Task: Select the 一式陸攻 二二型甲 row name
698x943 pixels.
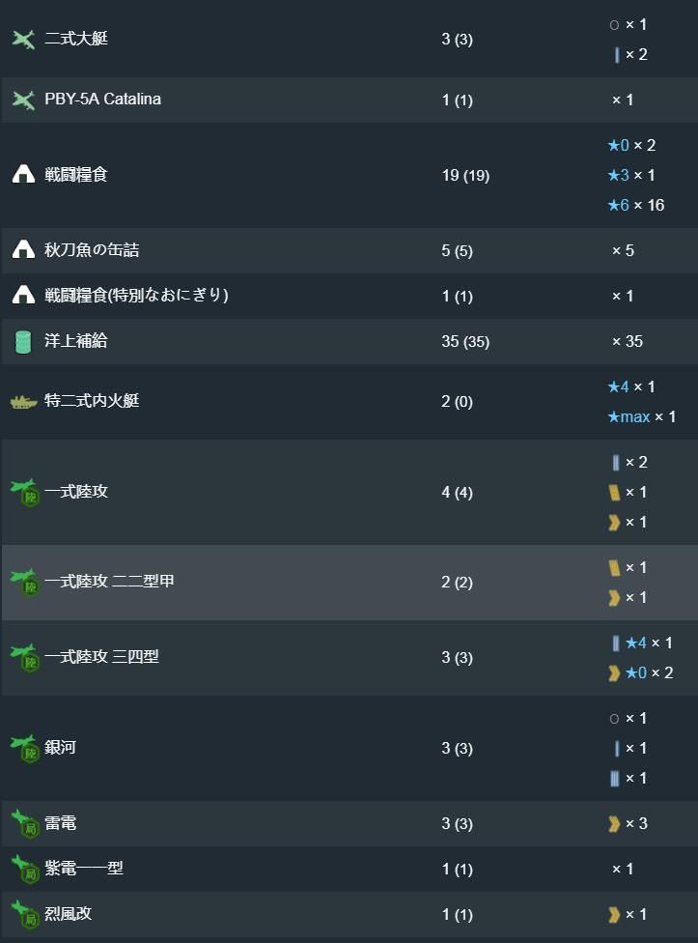Action: tap(109, 582)
